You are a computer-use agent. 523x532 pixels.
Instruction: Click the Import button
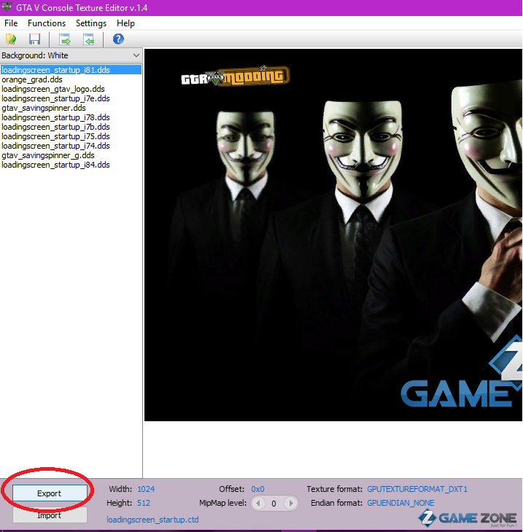(x=50, y=515)
